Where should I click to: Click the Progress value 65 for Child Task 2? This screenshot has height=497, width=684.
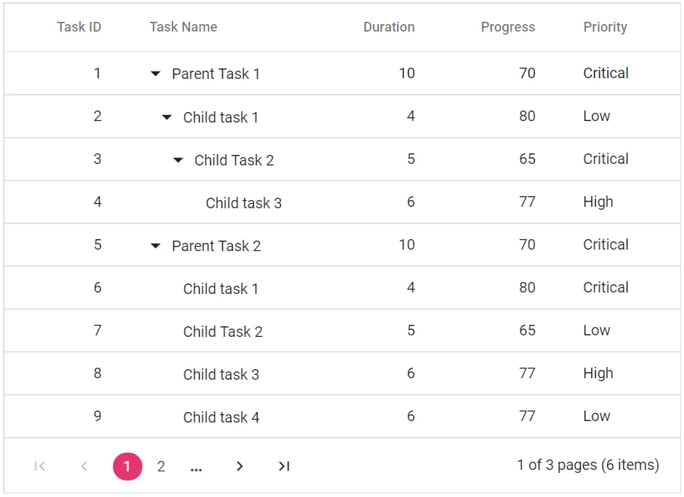click(x=527, y=159)
